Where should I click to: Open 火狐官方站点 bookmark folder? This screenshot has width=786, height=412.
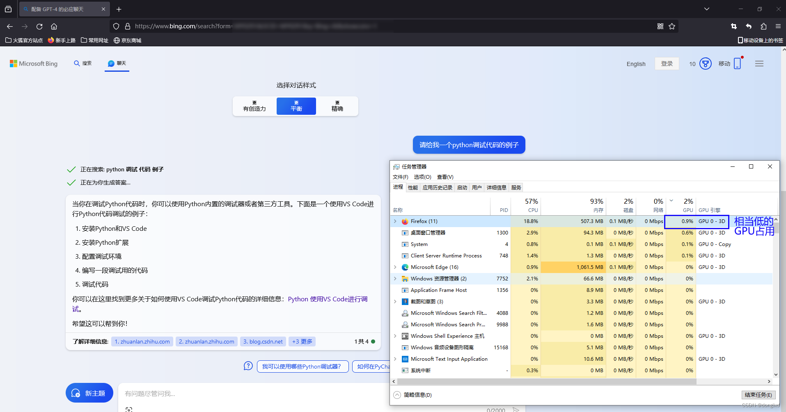pos(24,40)
